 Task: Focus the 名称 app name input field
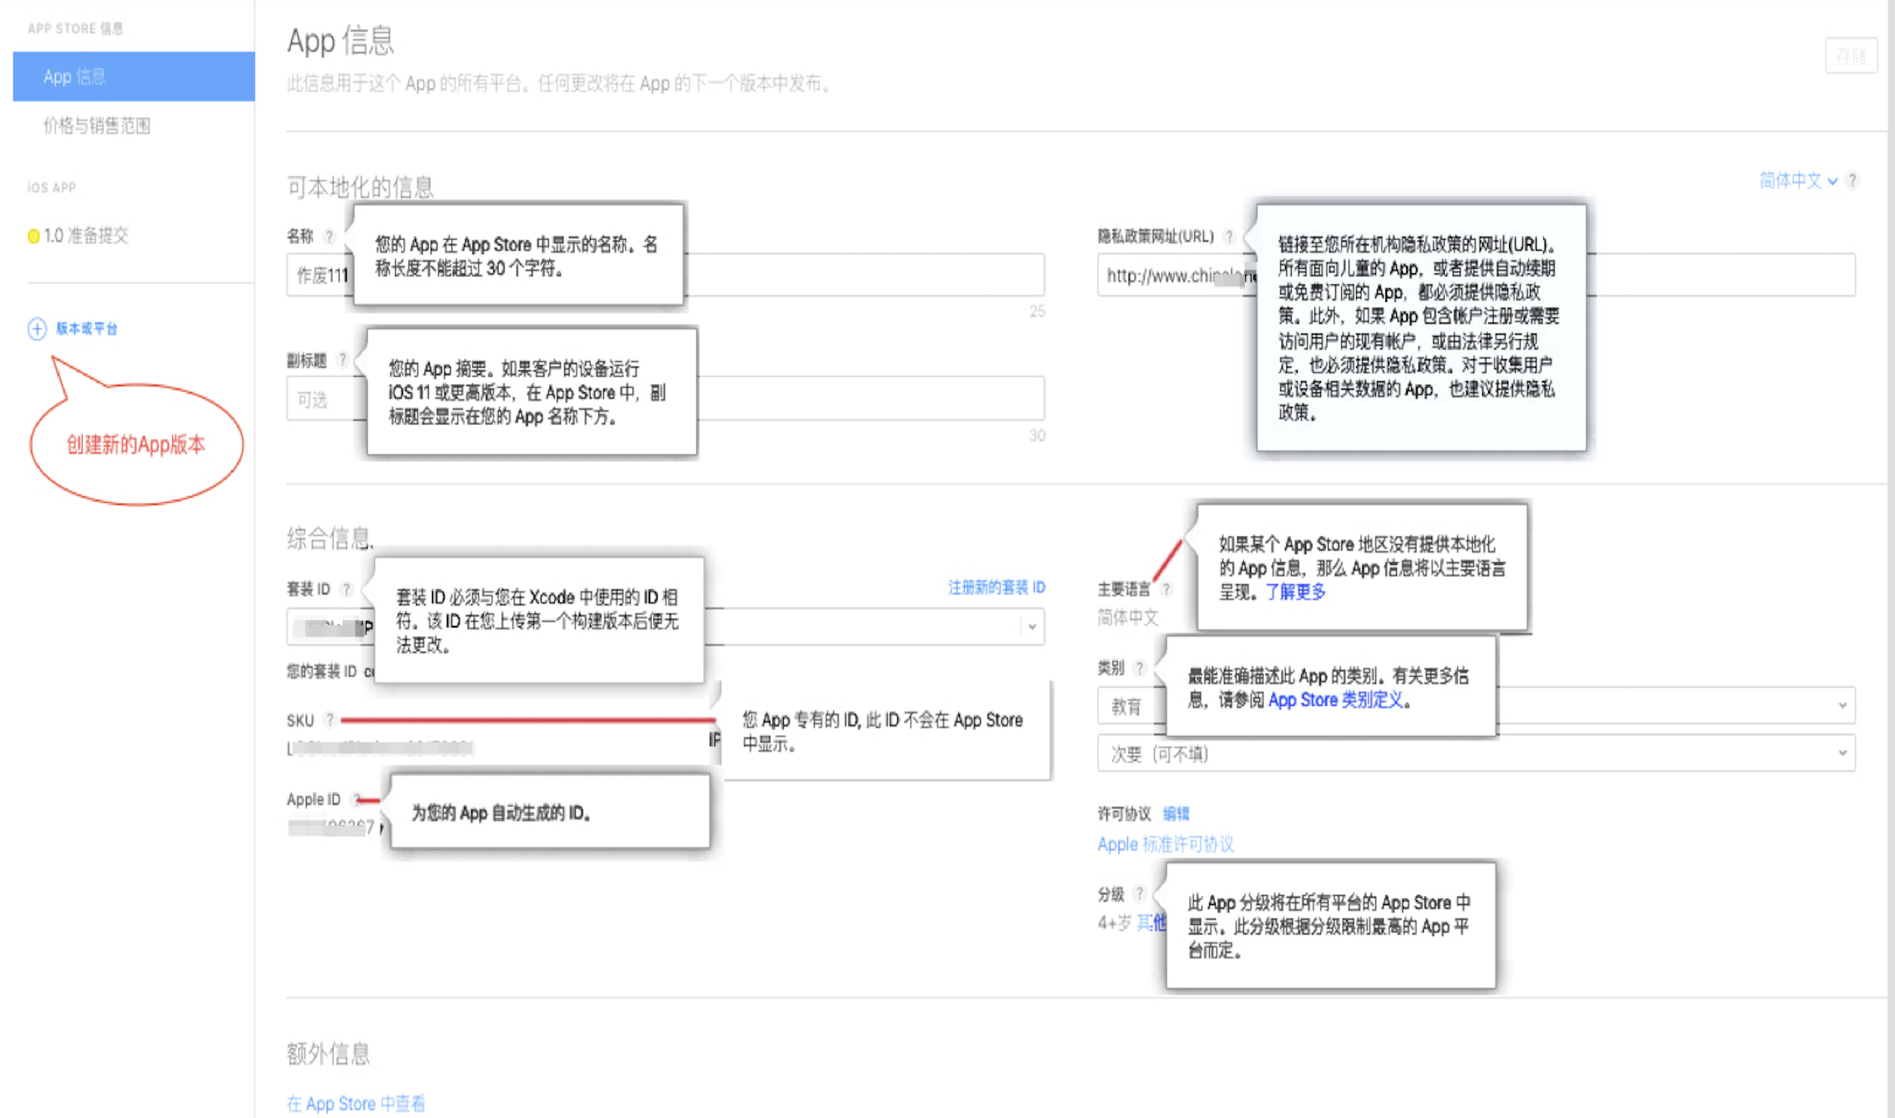[x=665, y=275]
